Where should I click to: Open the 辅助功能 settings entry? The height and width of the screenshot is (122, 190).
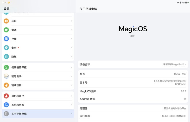click(x=38, y=85)
